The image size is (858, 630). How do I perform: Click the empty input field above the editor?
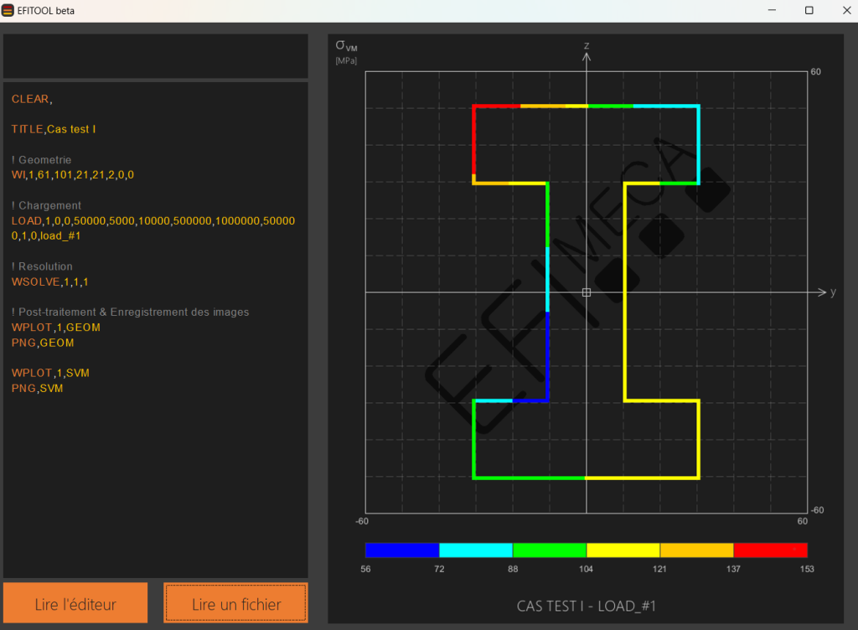155,56
